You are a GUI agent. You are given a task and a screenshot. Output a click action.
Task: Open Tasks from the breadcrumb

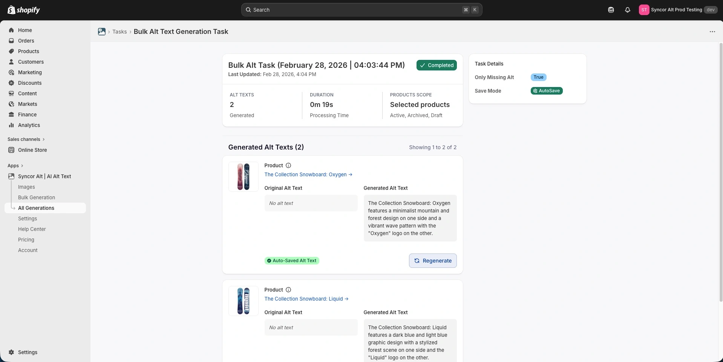119,32
